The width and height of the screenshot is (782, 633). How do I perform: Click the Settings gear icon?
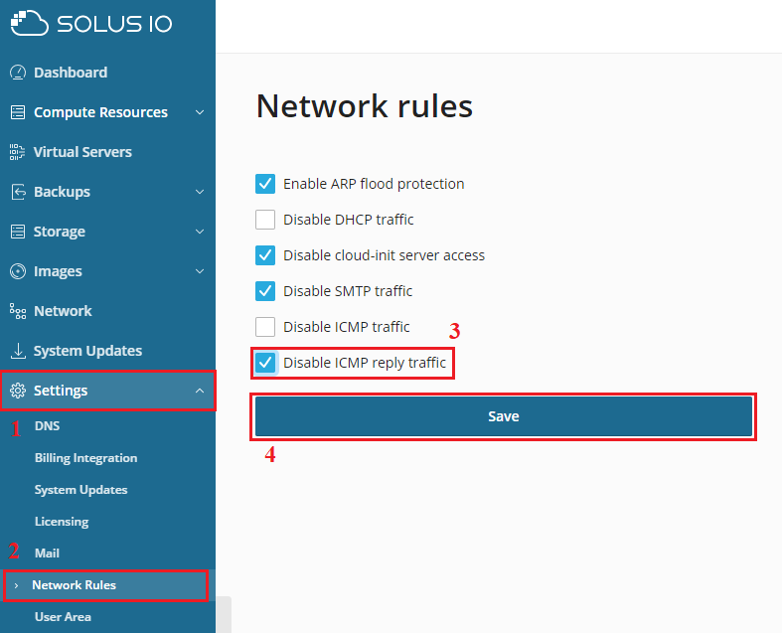pyautogui.click(x=18, y=391)
